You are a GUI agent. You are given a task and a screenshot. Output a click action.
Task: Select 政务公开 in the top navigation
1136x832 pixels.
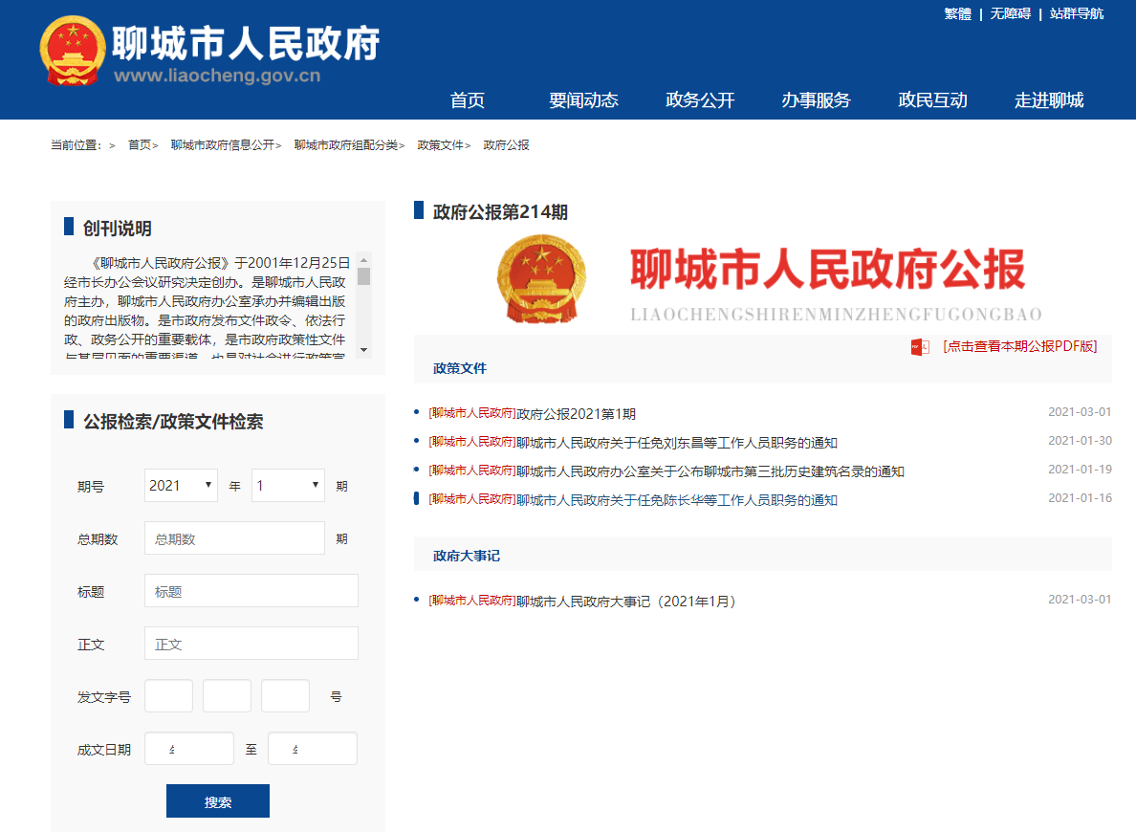pos(699,100)
